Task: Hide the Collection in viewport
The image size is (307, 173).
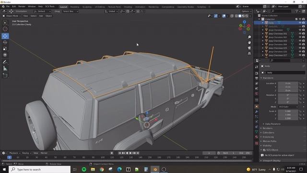Action: pyautogui.click(x=300, y=19)
